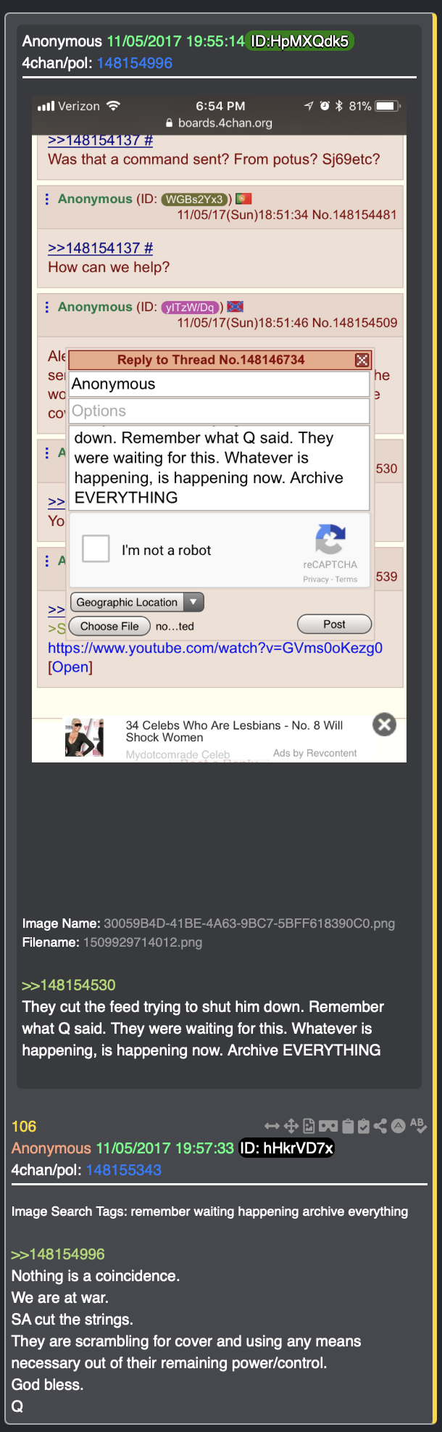
Task: Click the Choose File button
Action: 109,626
